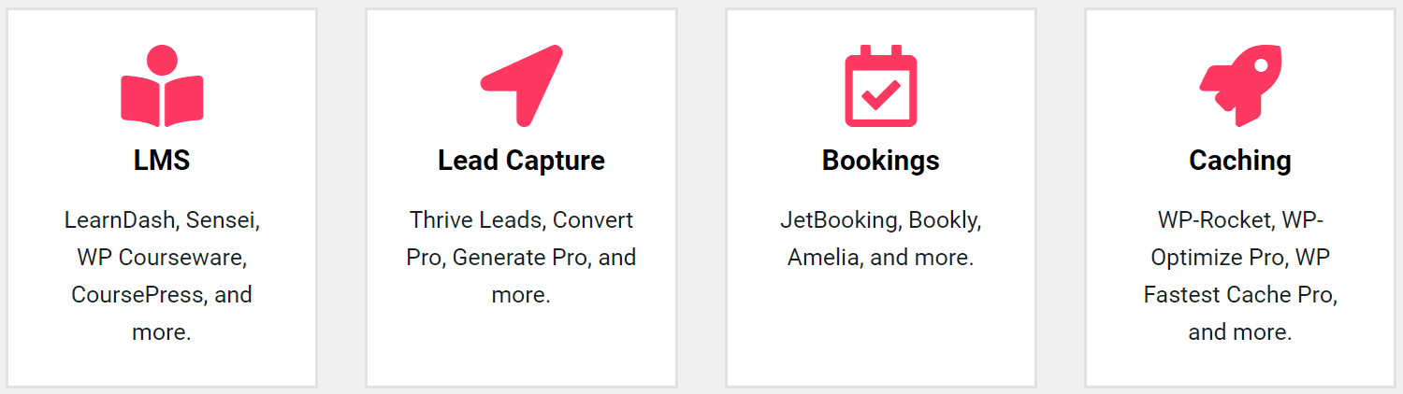Click the Fastest Cache Pro text

tap(1239, 295)
